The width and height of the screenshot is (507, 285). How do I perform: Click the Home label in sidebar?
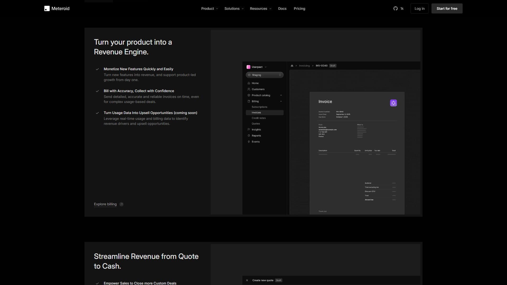pos(255,83)
